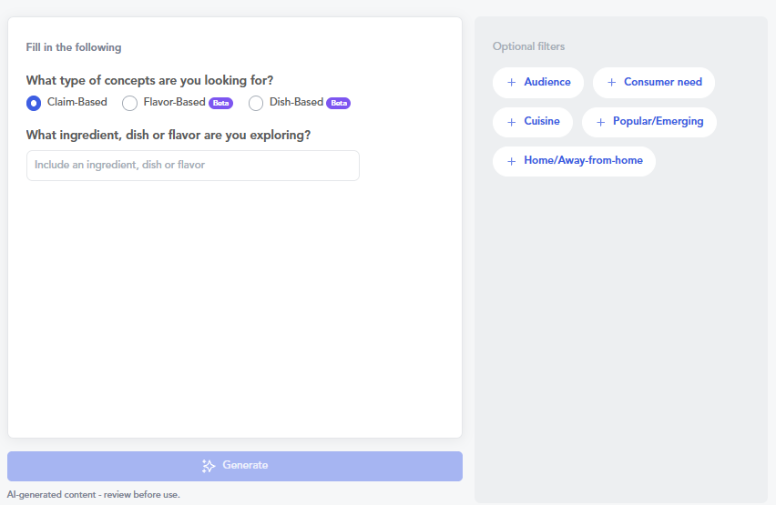Screen dimensions: 776x505
Task: Click the plus icon on Popular/Emerging chip
Action: [x=601, y=122]
